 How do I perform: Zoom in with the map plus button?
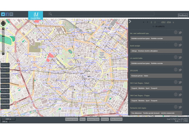coord(3,29)
